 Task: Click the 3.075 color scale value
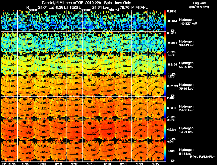[171, 120]
